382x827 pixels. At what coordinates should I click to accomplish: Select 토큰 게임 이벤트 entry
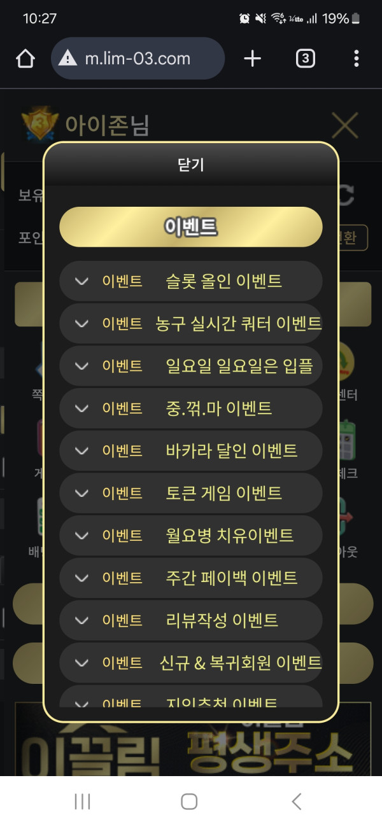point(223,493)
